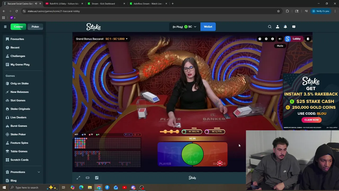This screenshot has width=339, height=191.
Task: Reload the page
Action: tap(16, 11)
